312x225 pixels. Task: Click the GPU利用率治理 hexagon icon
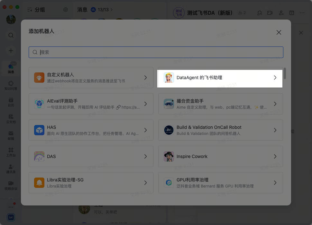click(169, 183)
